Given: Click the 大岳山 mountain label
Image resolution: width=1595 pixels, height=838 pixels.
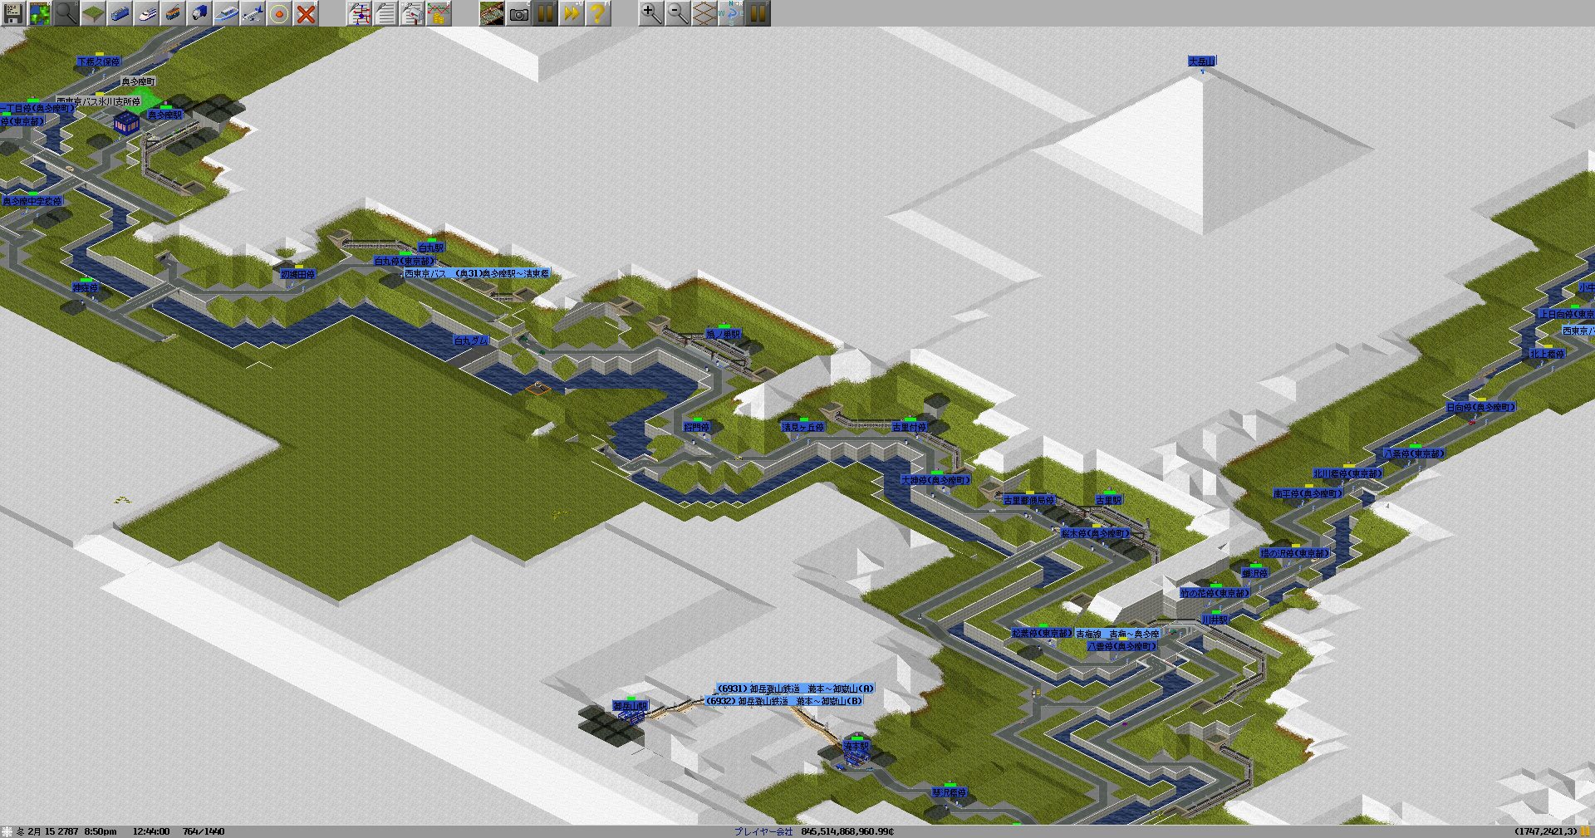Looking at the screenshot, I should coord(1201,61).
